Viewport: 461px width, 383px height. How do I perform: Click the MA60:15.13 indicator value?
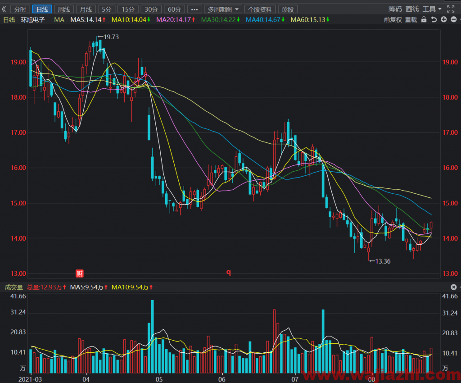click(x=310, y=20)
